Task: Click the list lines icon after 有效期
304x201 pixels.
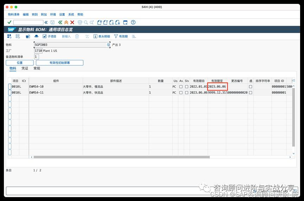Action: click(134, 36)
